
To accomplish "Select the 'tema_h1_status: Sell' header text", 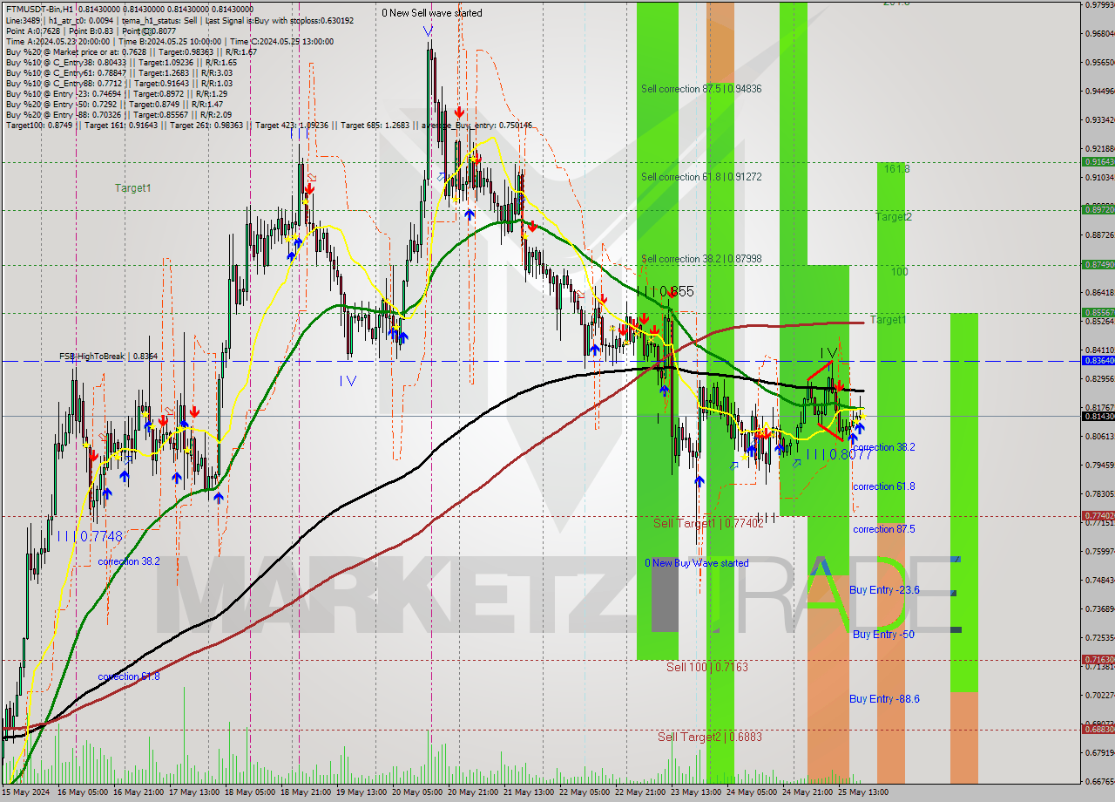I will coord(160,20).
